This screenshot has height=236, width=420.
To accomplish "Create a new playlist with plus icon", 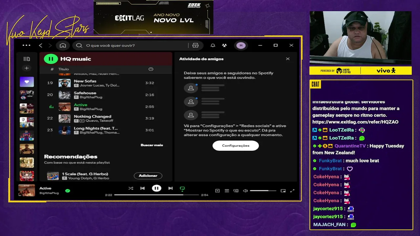I will click(27, 68).
